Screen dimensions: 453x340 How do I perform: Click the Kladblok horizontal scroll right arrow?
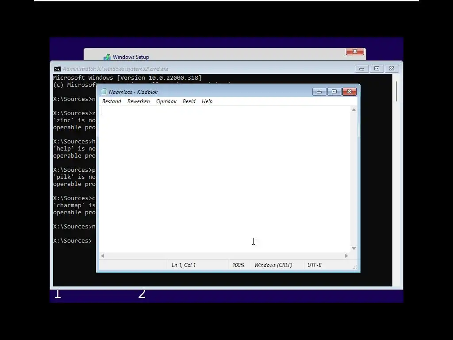(346, 255)
